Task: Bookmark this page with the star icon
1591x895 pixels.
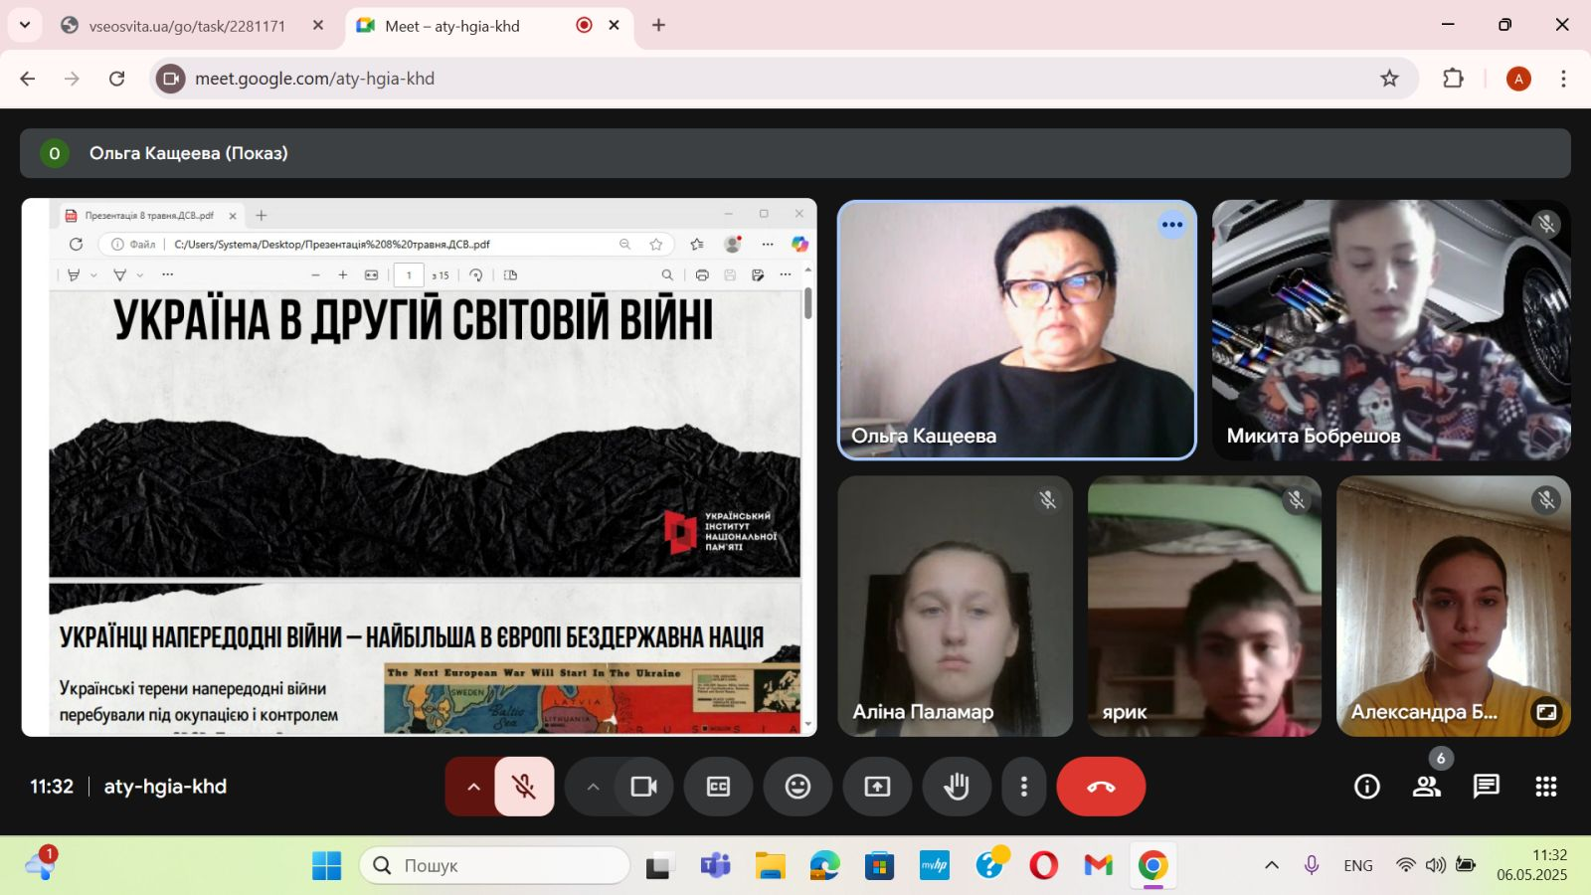Action: [1389, 79]
